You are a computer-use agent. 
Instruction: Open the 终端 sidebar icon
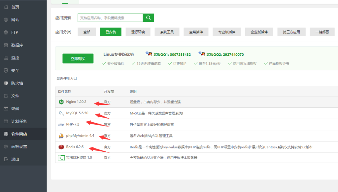[x=14, y=108]
